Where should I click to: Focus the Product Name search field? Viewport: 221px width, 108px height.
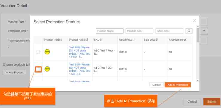[x=109, y=31]
